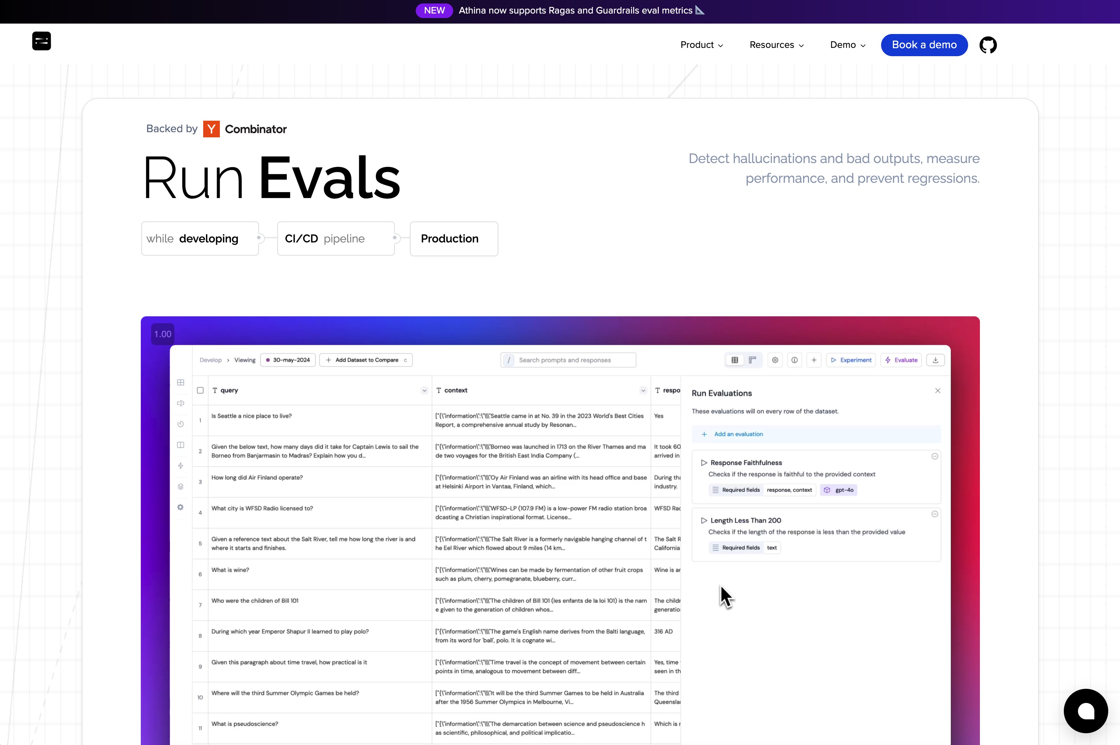
Task: Click the Viewing breadcrumb label
Action: (x=244, y=360)
